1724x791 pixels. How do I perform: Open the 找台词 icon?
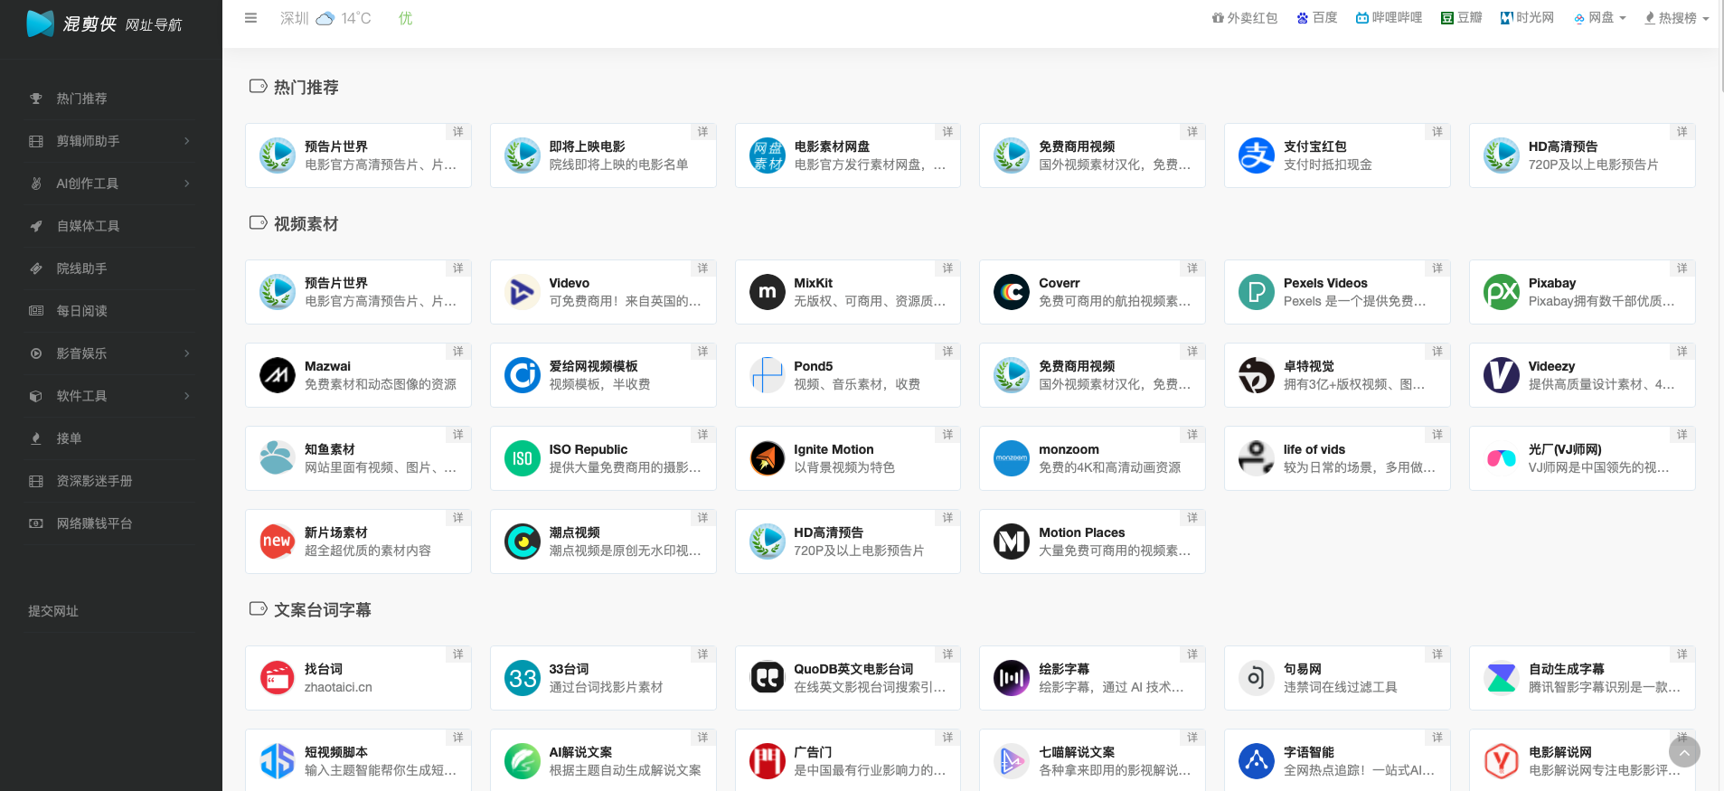click(x=278, y=678)
